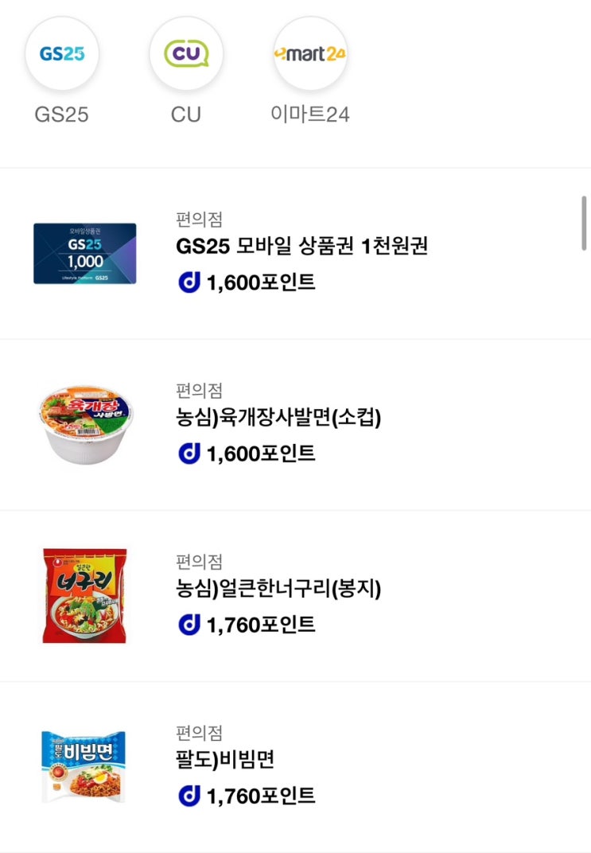591x853 pixels.
Task: Open the 비빔면 packet product image
Action: coord(84,767)
